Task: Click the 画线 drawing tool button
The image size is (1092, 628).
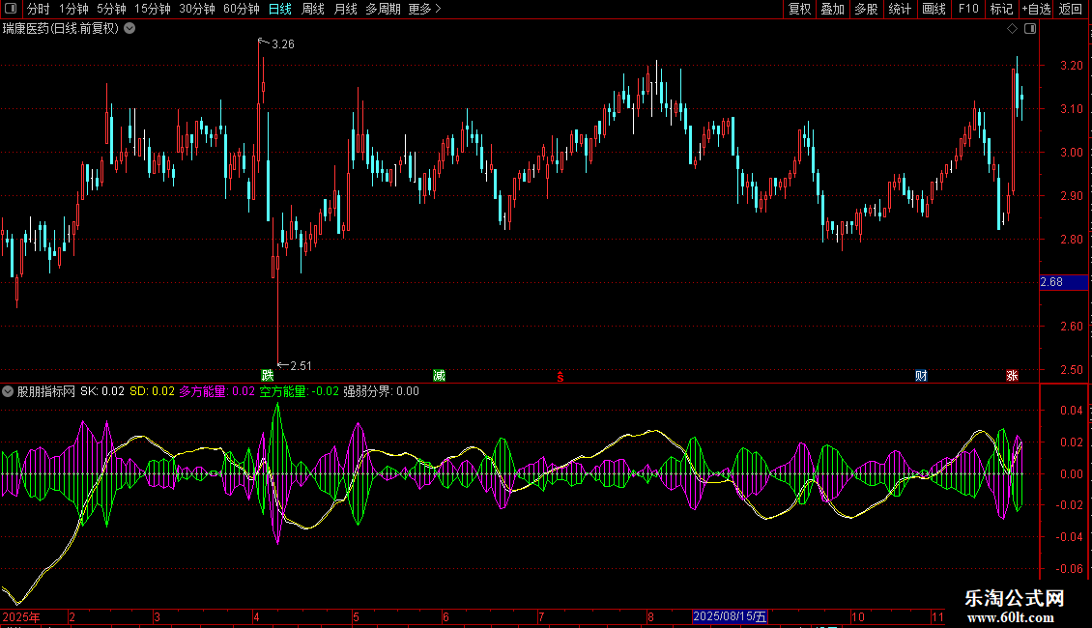Action: click(934, 9)
